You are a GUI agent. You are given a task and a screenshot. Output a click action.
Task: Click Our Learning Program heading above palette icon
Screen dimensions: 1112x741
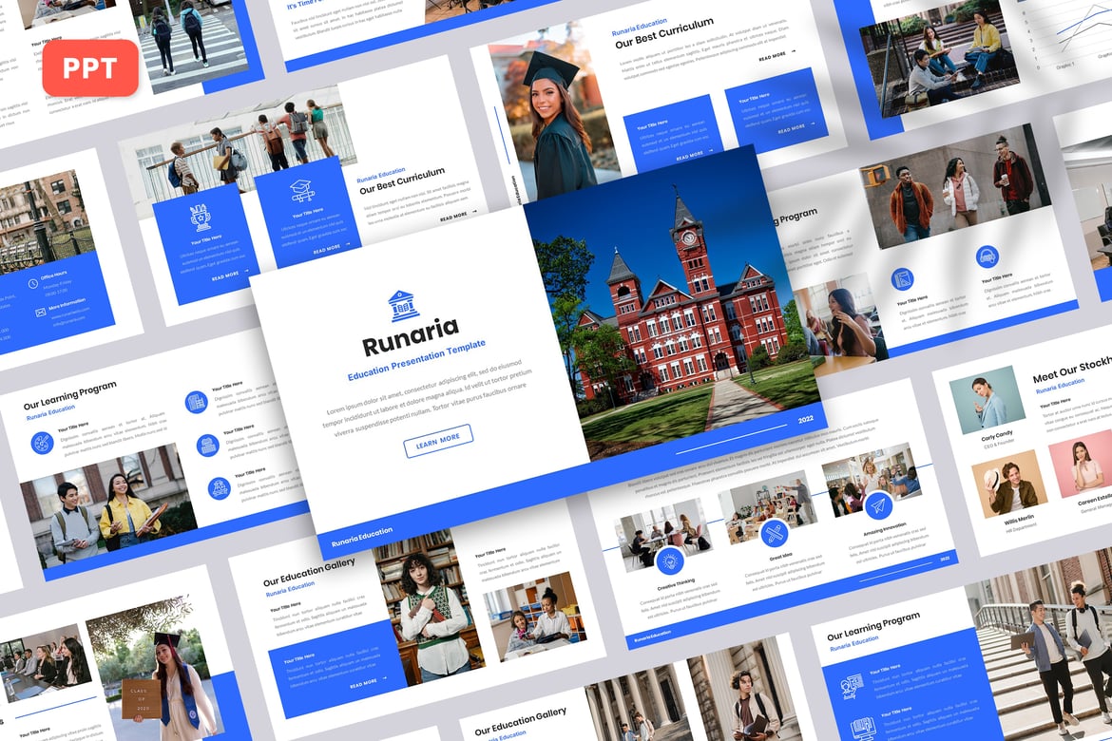click(69, 395)
